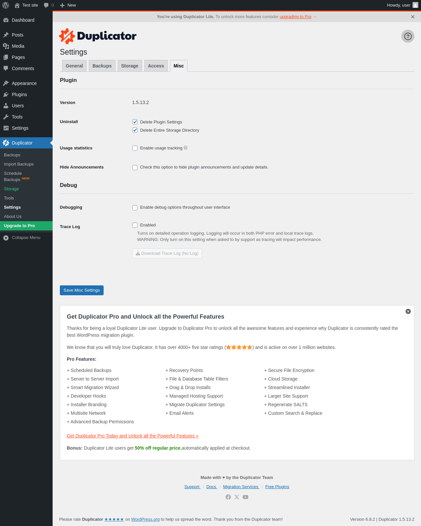Open Howdy, user account menu

tap(403, 5)
